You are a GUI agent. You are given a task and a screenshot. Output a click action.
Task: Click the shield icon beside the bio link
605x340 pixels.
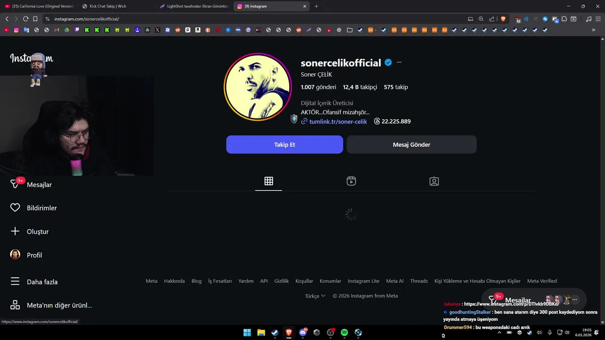click(294, 119)
